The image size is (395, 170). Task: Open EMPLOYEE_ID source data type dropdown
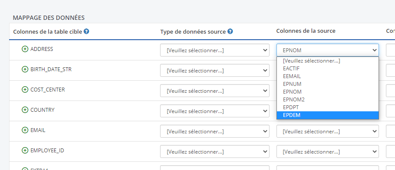pyautogui.click(x=215, y=152)
